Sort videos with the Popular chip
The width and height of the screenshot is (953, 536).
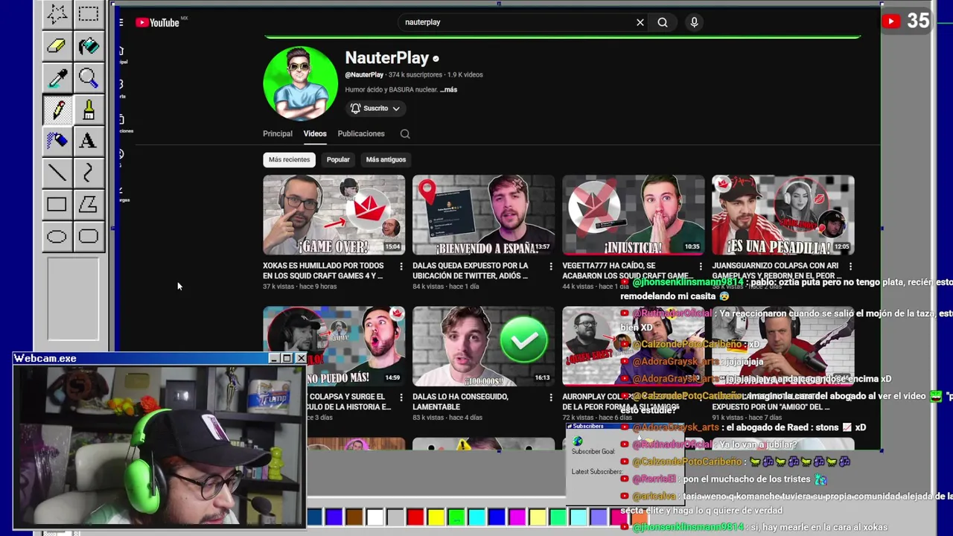tap(338, 159)
